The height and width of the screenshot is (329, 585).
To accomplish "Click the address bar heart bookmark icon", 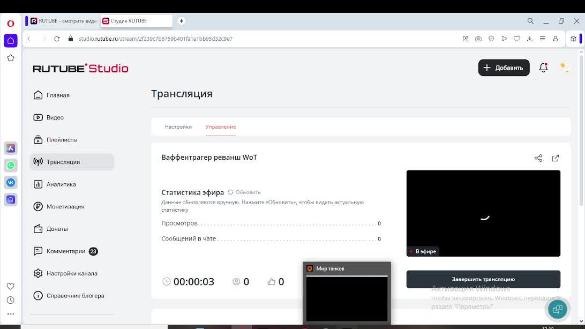I will (517, 39).
